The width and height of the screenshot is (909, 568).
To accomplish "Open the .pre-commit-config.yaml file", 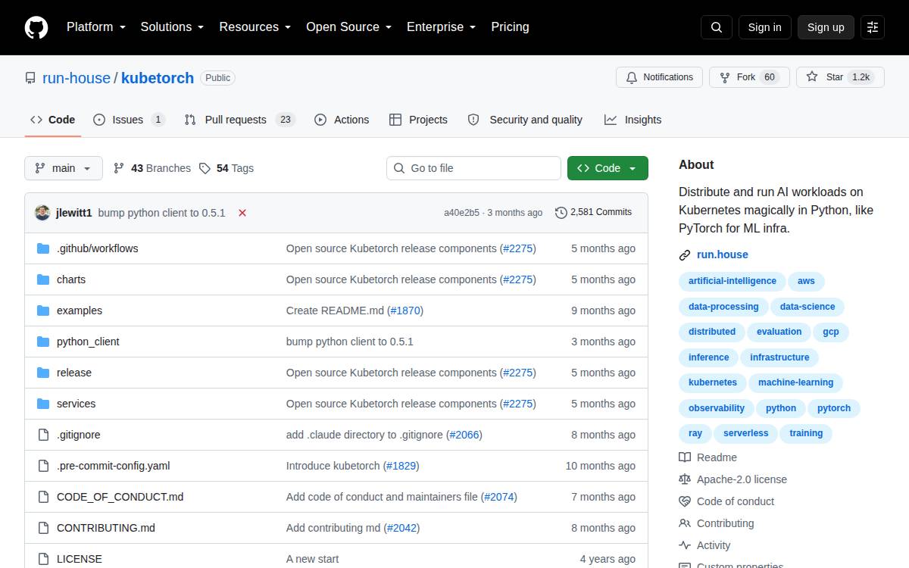I will pyautogui.click(x=114, y=466).
